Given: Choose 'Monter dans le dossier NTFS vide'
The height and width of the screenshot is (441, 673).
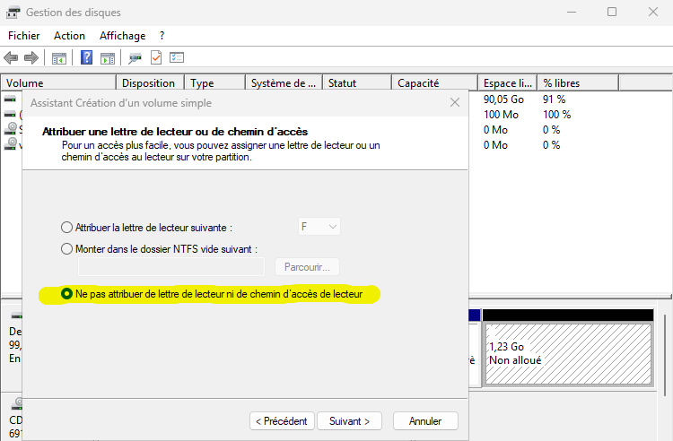Looking at the screenshot, I should point(66,249).
